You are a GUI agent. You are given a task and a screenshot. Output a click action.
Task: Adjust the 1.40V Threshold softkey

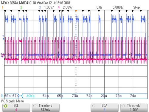[134, 108]
